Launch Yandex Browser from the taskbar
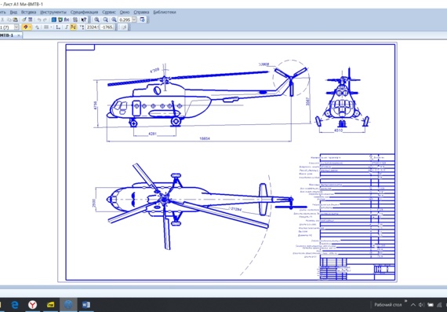This screenshot has height=312, width=447. tap(32, 305)
